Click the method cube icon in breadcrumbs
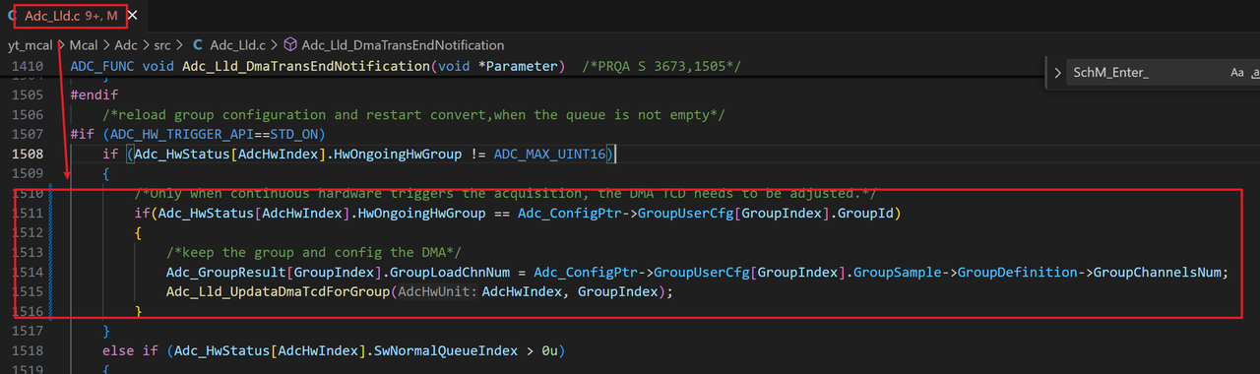The height and width of the screenshot is (374, 1260). click(x=290, y=44)
